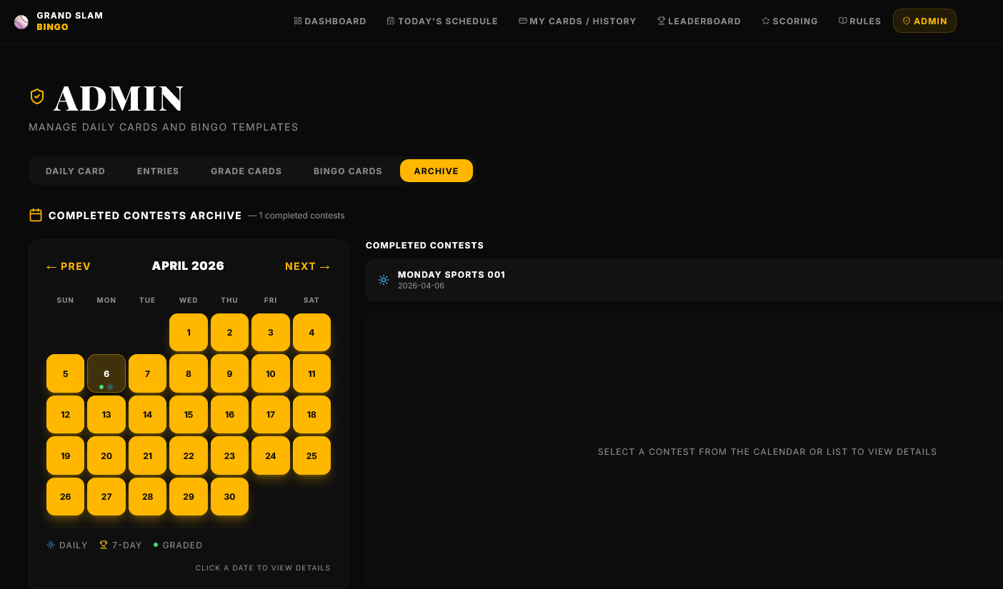Click the green Graded dot in legend
Viewport: 1003px width, 589px height.
click(156, 545)
